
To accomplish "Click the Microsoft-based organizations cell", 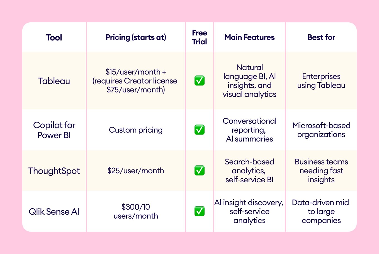I will [x=321, y=130].
